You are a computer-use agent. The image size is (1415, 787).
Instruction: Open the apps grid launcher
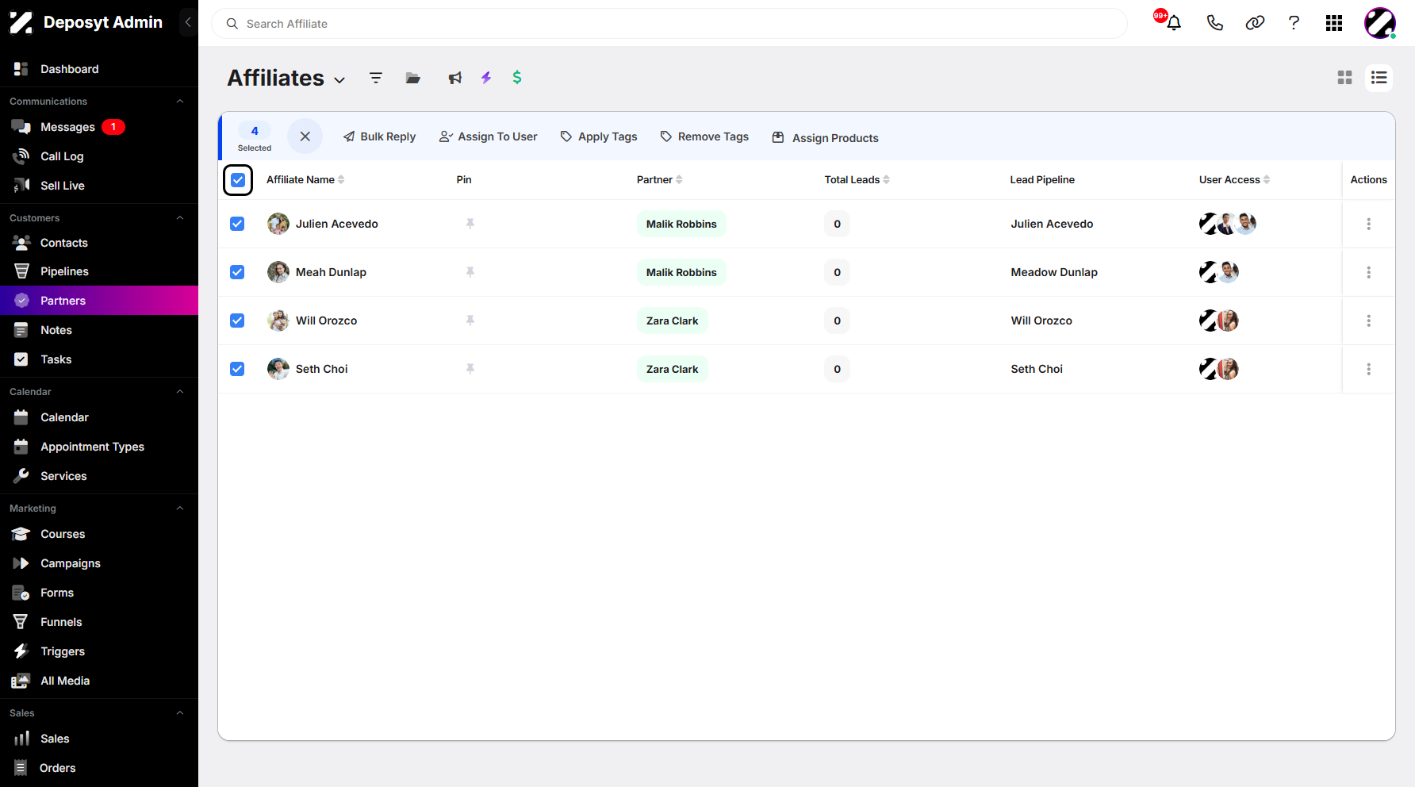click(1334, 23)
